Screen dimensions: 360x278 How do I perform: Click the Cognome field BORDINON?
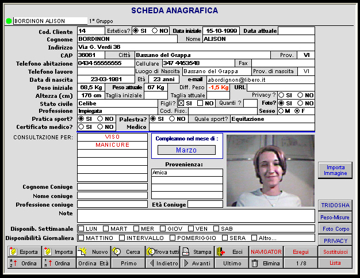point(127,39)
